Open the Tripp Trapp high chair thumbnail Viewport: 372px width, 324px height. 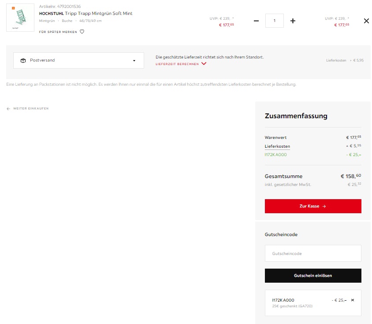coord(20,18)
